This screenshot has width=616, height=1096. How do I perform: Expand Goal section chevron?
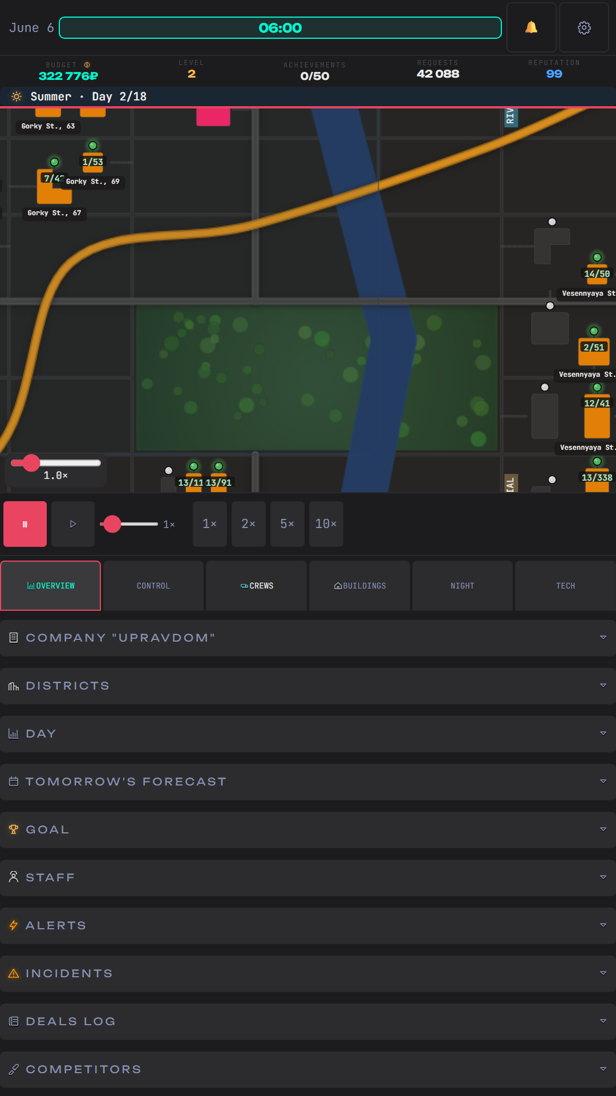point(603,829)
